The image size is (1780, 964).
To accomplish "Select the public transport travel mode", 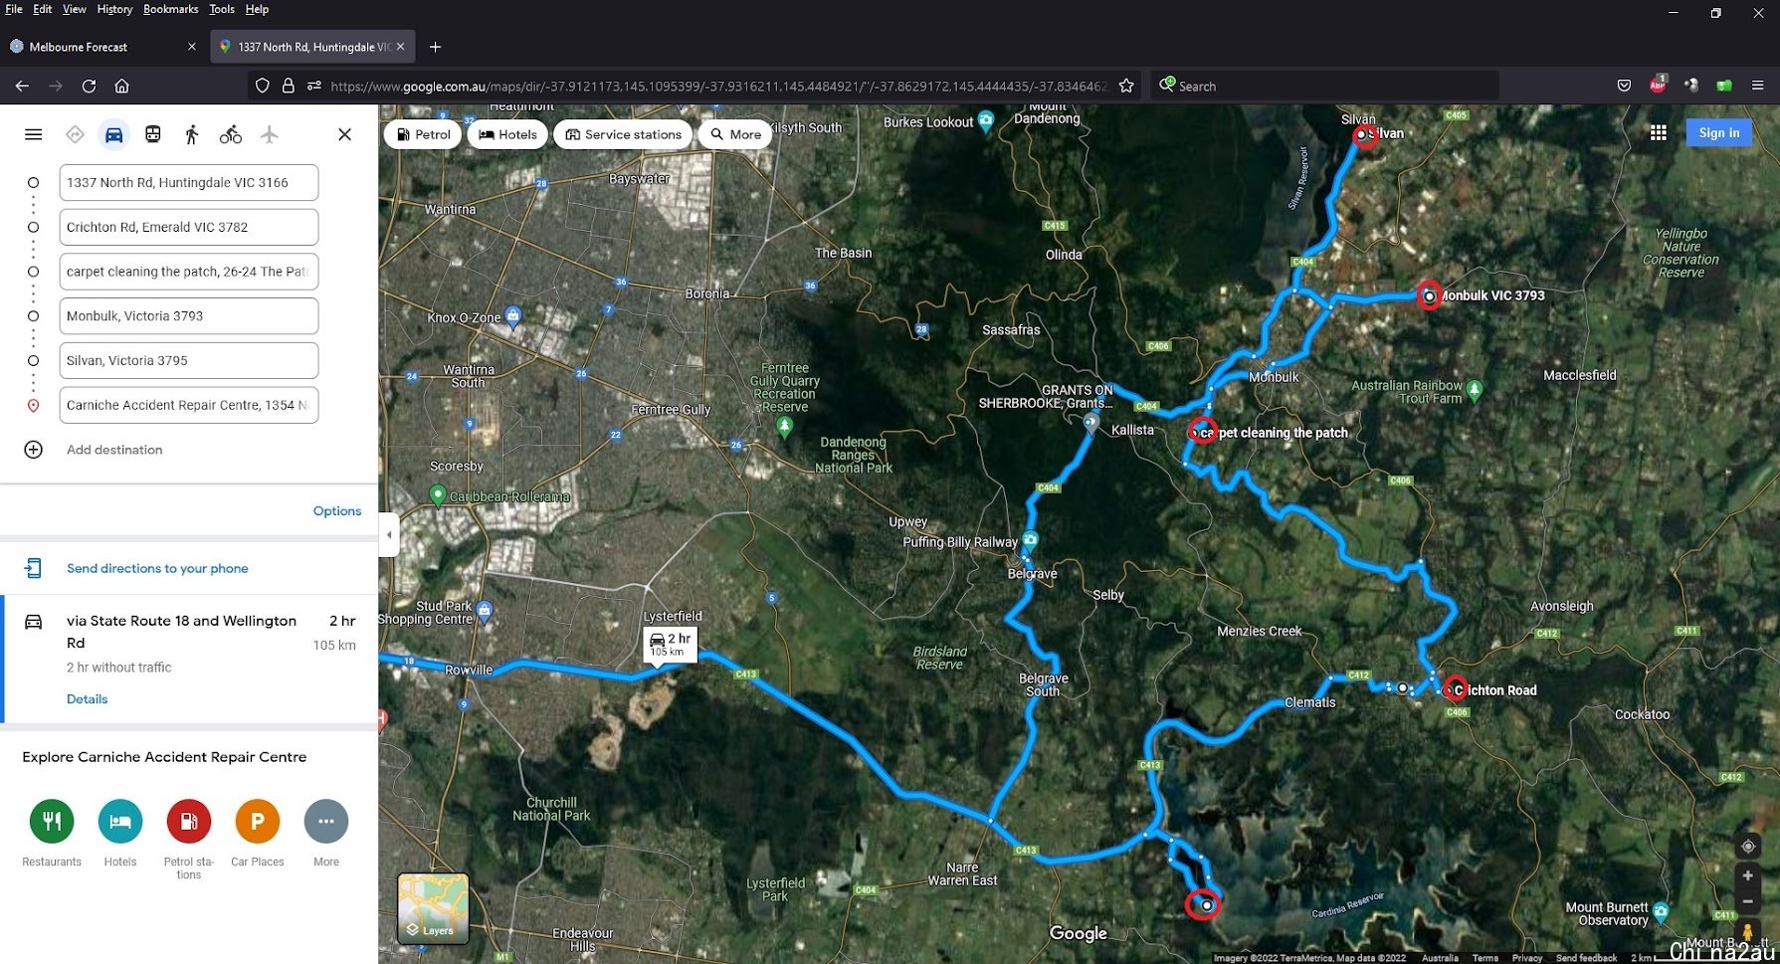I will point(153,134).
